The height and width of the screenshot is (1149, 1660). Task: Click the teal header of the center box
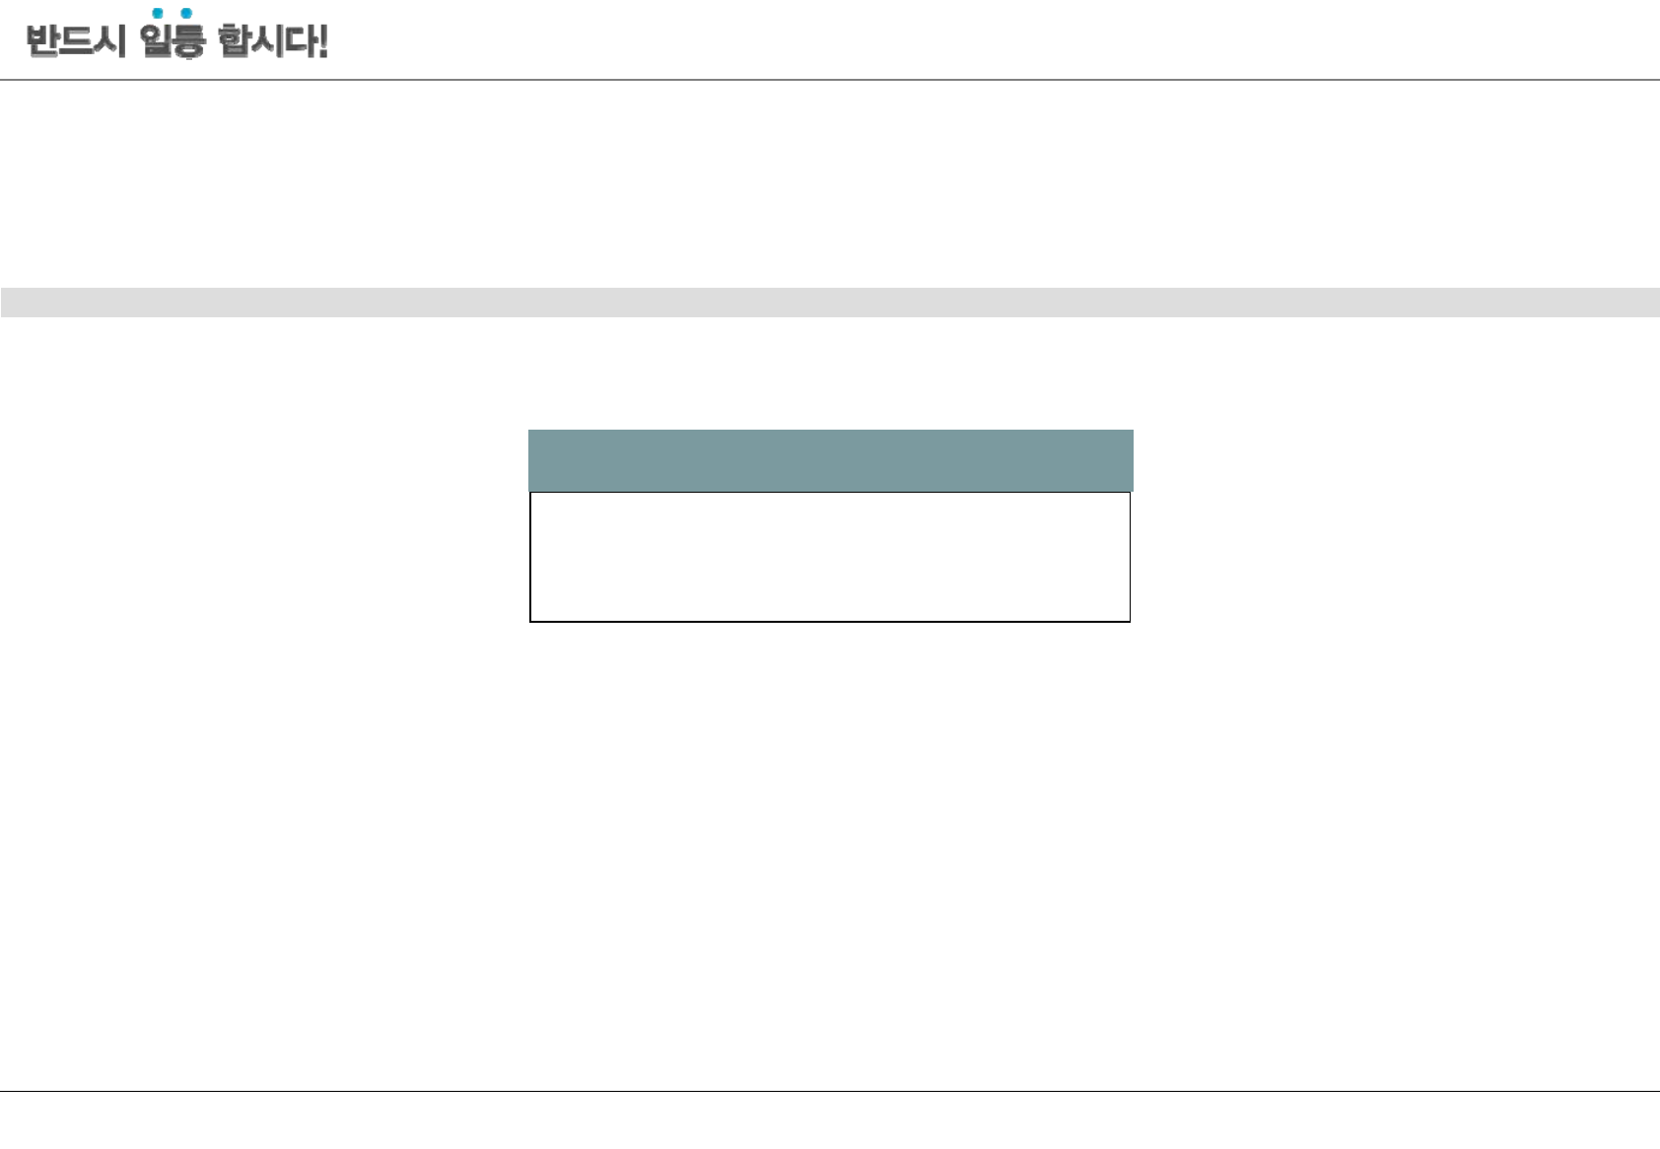830,460
